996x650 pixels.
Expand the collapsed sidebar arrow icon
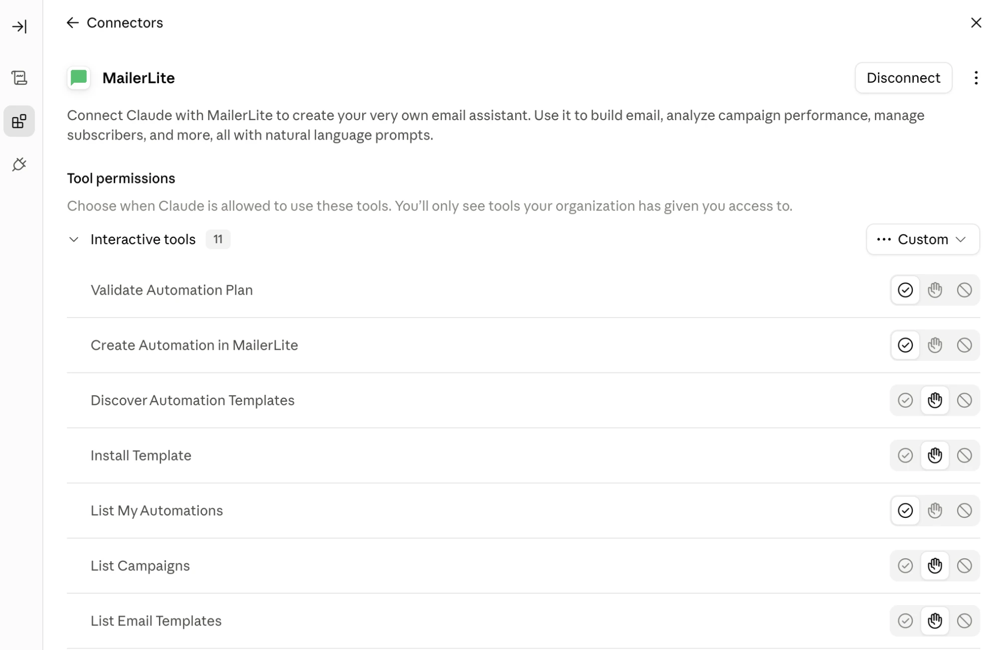(19, 26)
